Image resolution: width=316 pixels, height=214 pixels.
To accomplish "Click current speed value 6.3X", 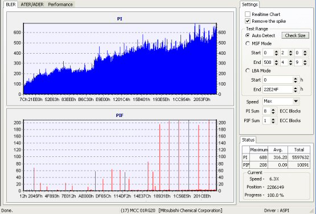I will [x=274, y=179].
